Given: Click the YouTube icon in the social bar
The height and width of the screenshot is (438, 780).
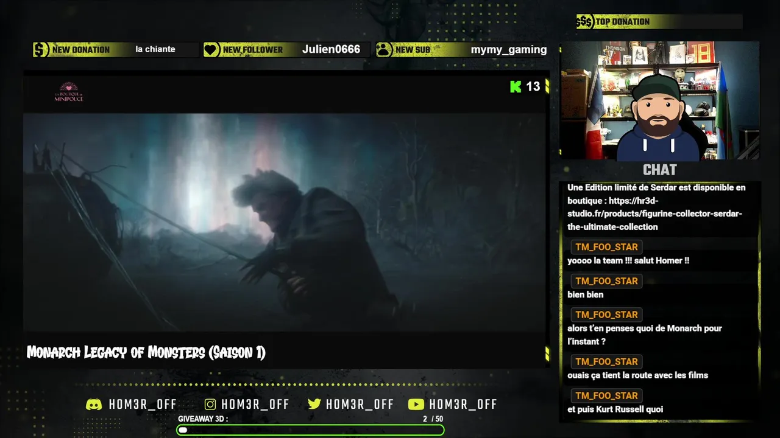Looking at the screenshot, I should (416, 405).
